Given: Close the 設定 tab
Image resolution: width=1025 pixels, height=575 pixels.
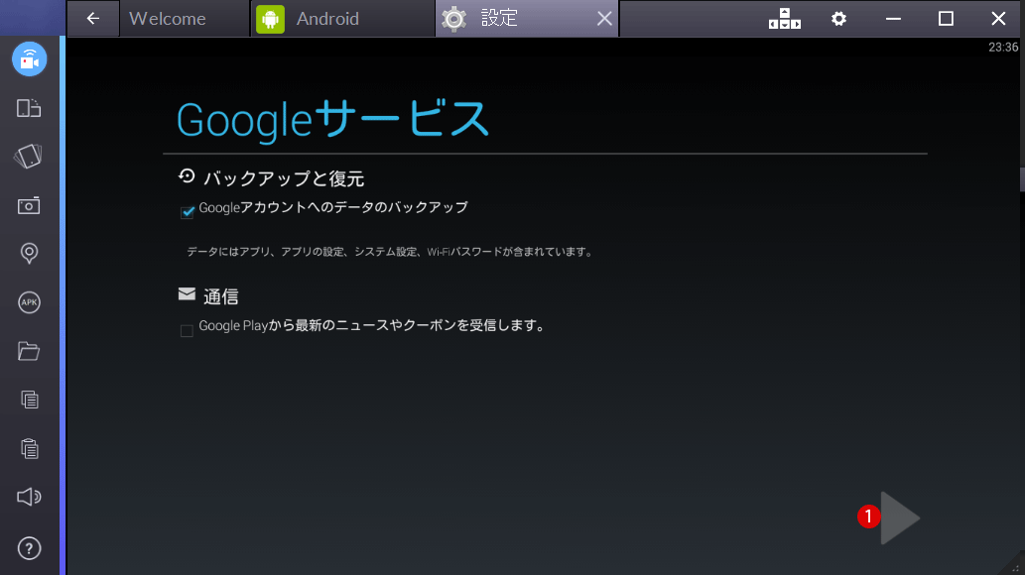Looking at the screenshot, I should (x=604, y=18).
